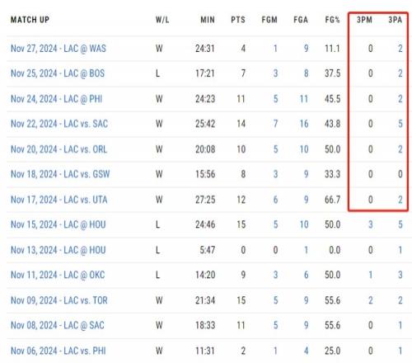Sort table by MIN column header
Viewport: 412px width, 363px height.
point(208,20)
